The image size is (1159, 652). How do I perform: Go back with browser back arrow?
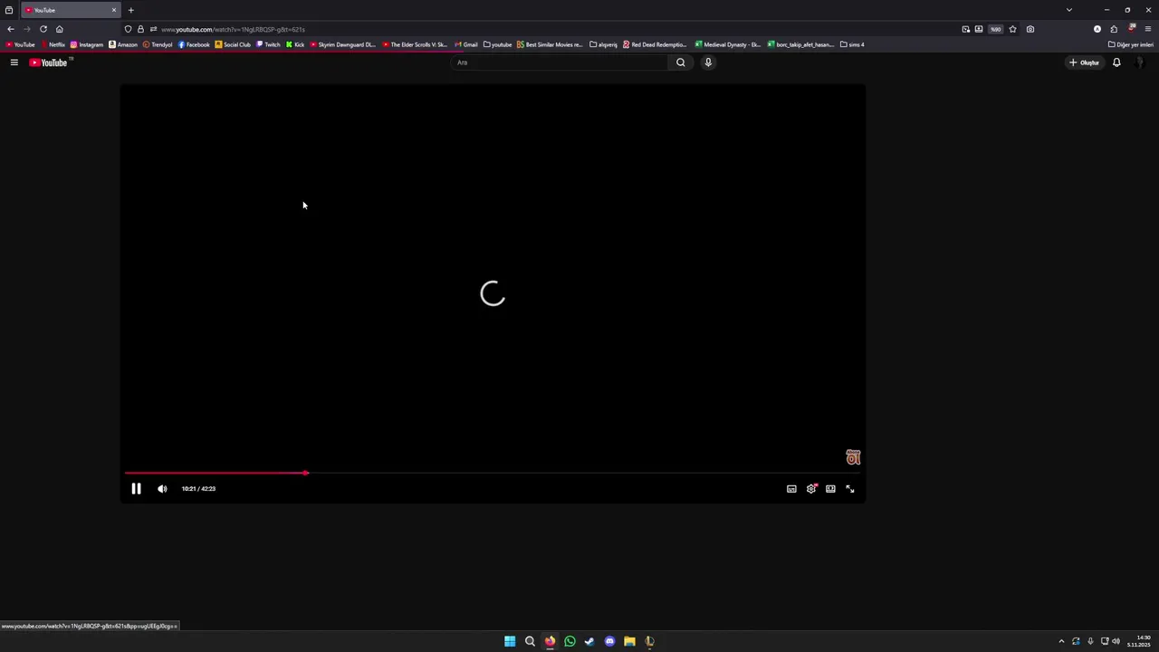click(x=11, y=29)
